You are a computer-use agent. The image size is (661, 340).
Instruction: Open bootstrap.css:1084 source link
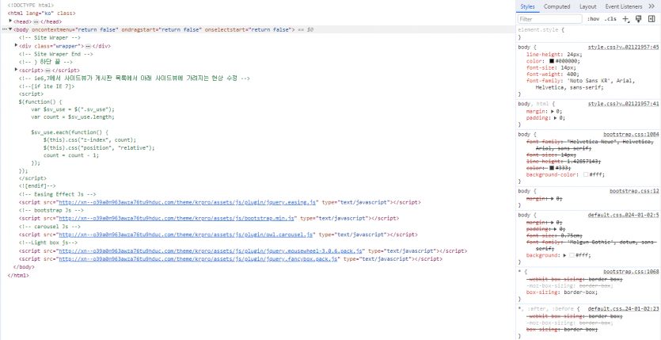[x=631, y=134]
